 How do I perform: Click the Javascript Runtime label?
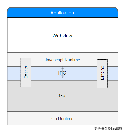click(62, 60)
